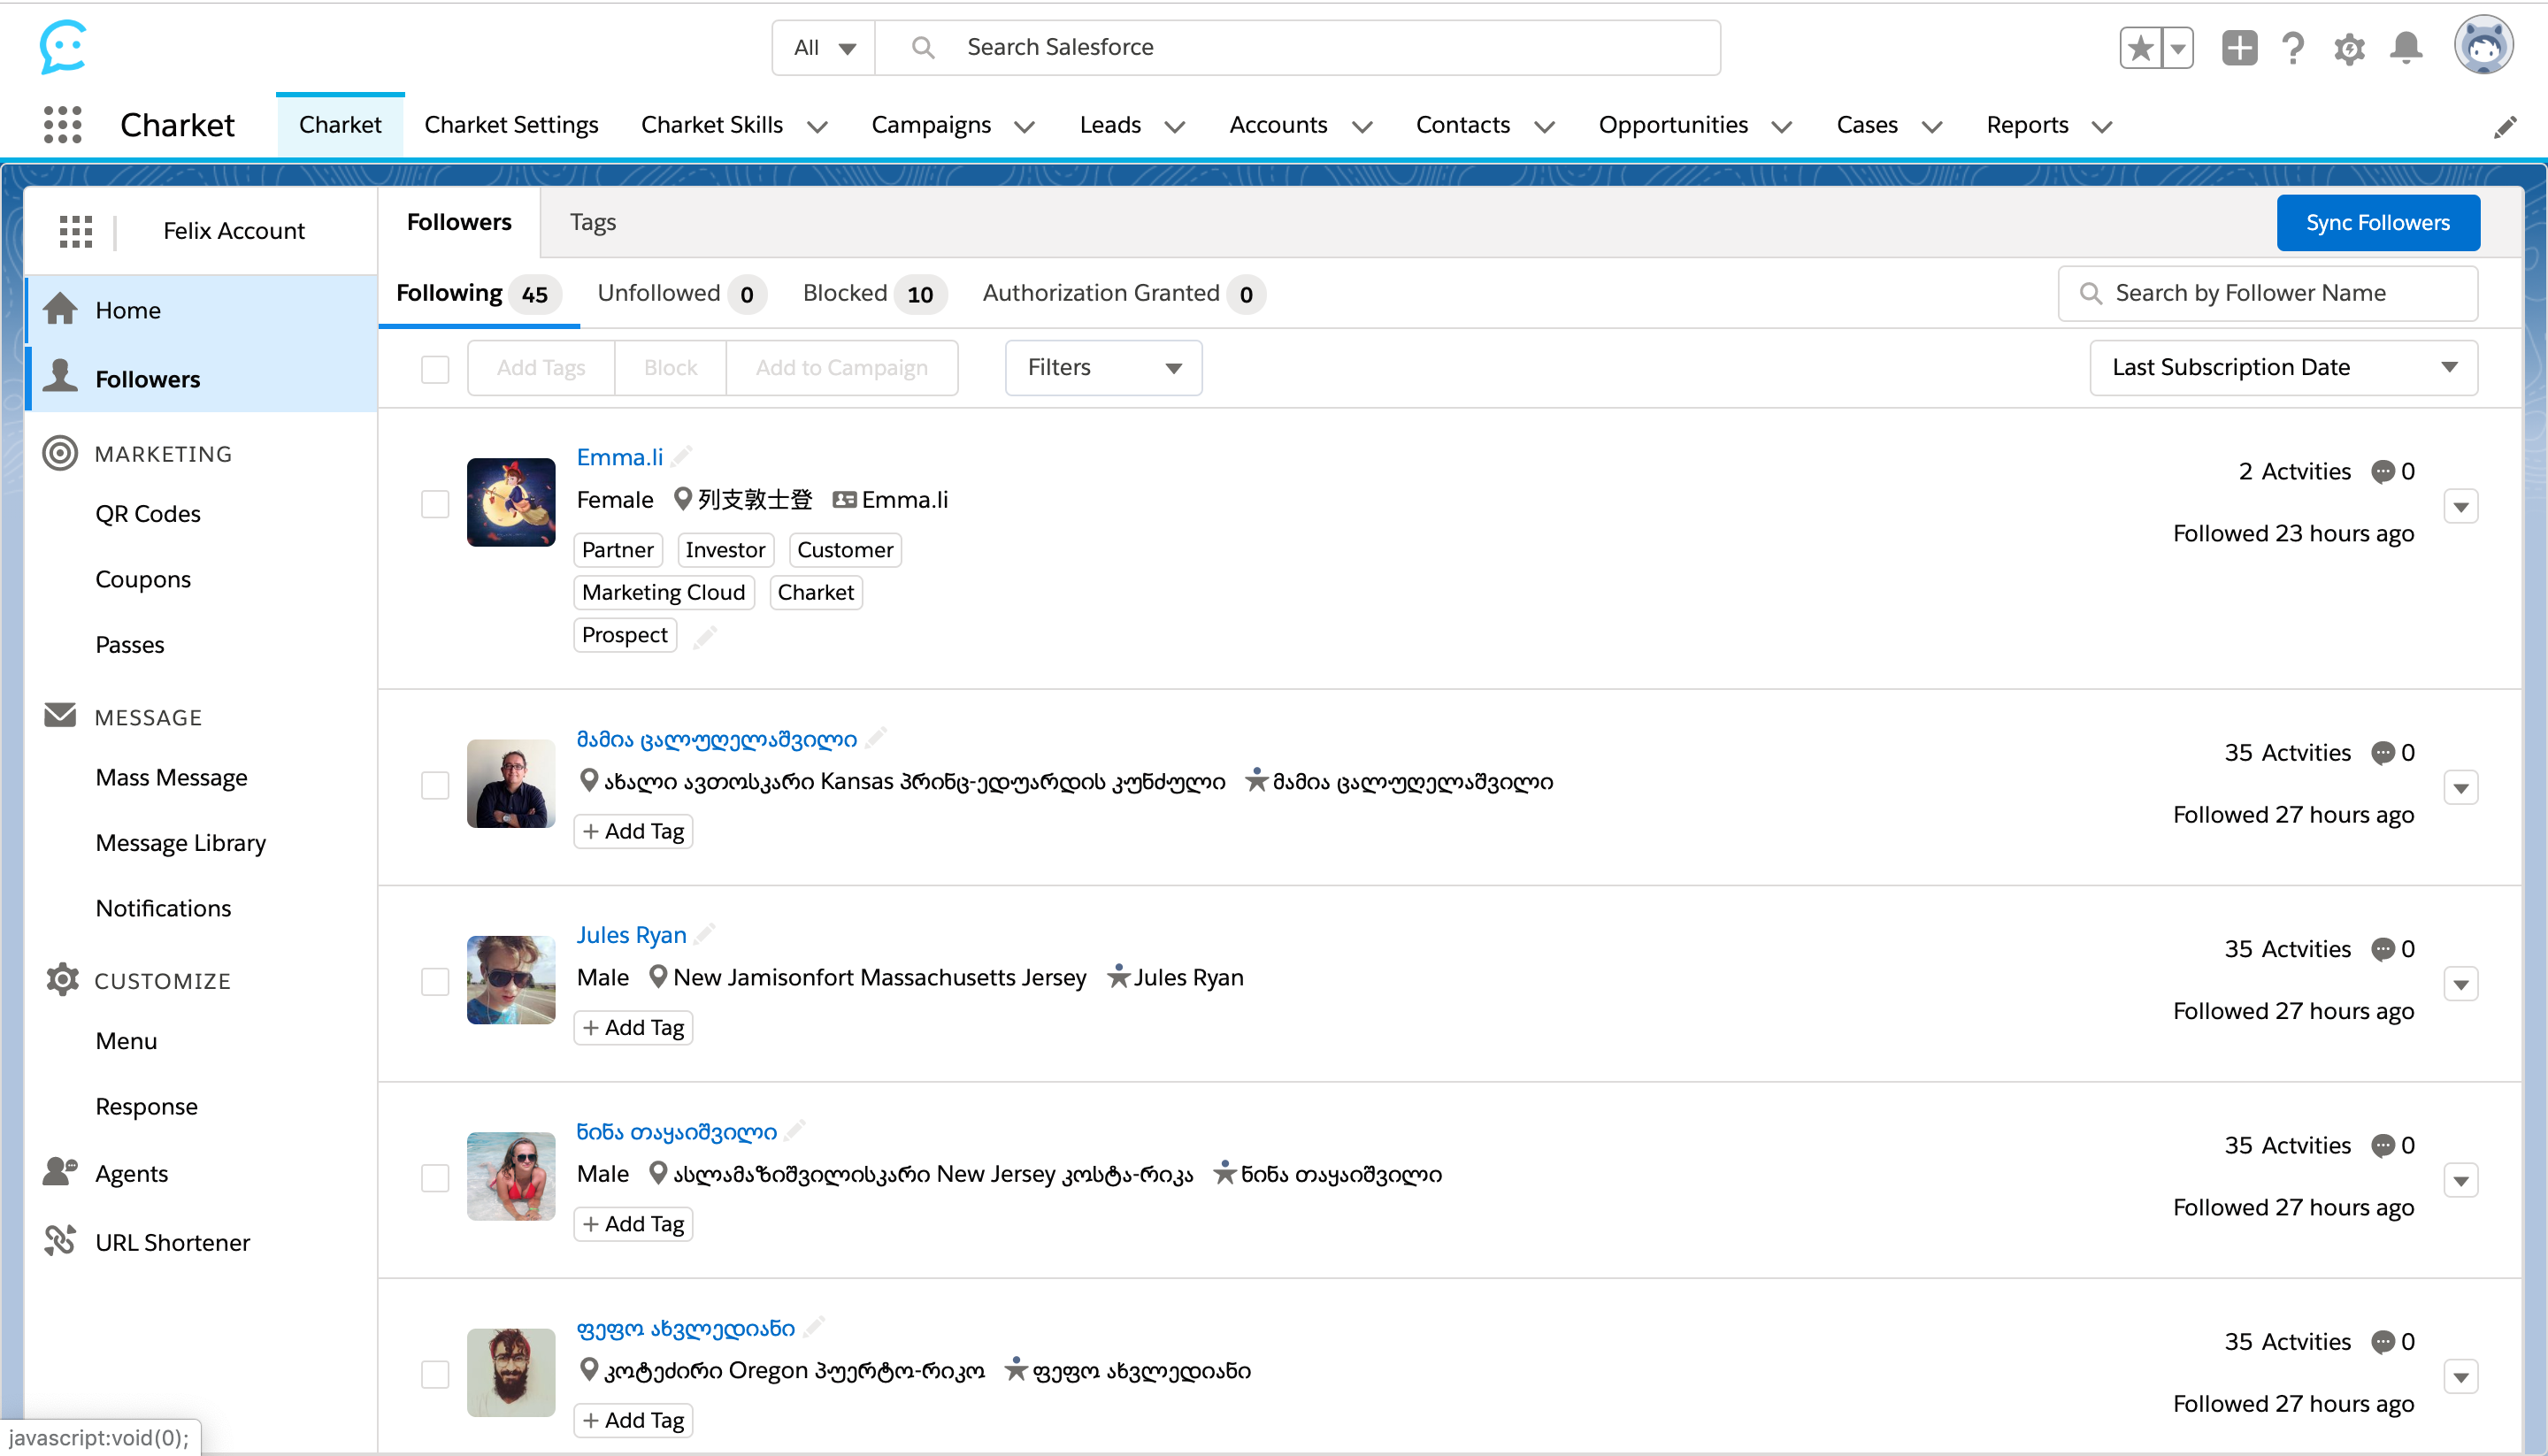Open the Filters dropdown
The height and width of the screenshot is (1456, 2548).
[1103, 368]
